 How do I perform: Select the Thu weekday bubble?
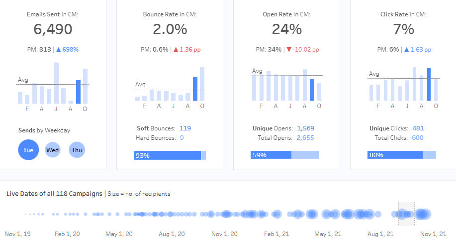click(77, 150)
